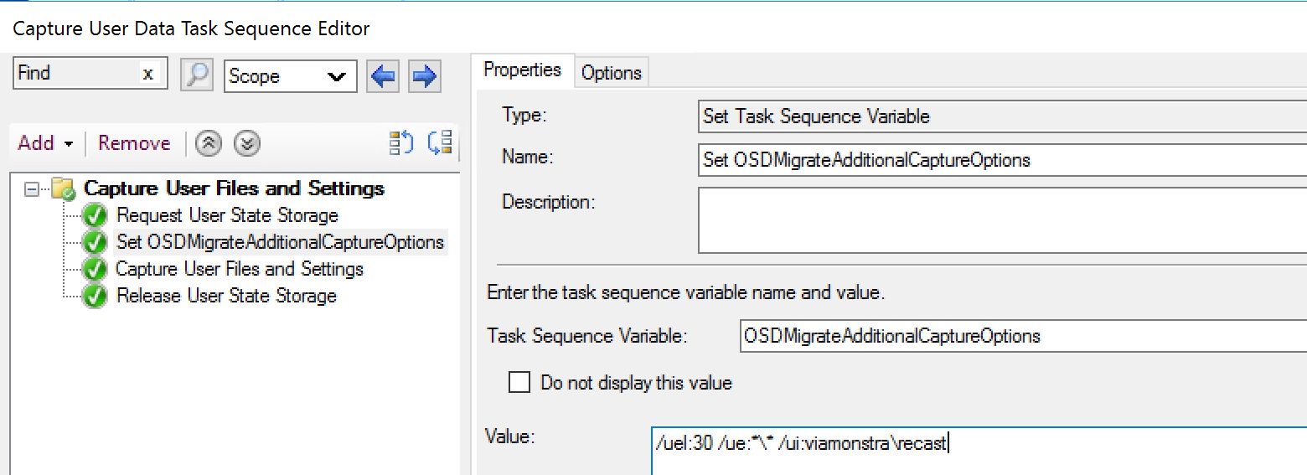Select the Release User State Storage step

pyautogui.click(x=226, y=296)
